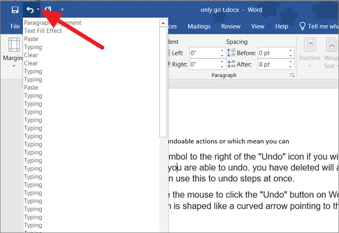
Task: Click the undo list scrollbar thumb
Action: 163,82
